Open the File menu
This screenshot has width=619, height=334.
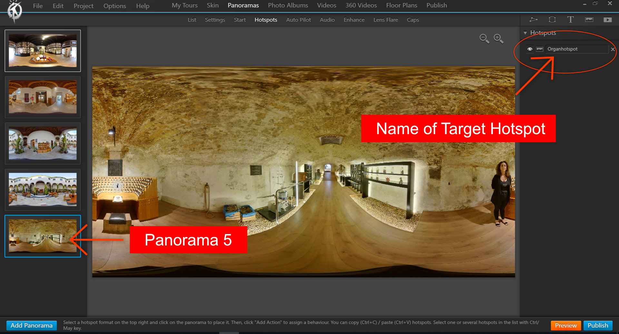coord(38,6)
